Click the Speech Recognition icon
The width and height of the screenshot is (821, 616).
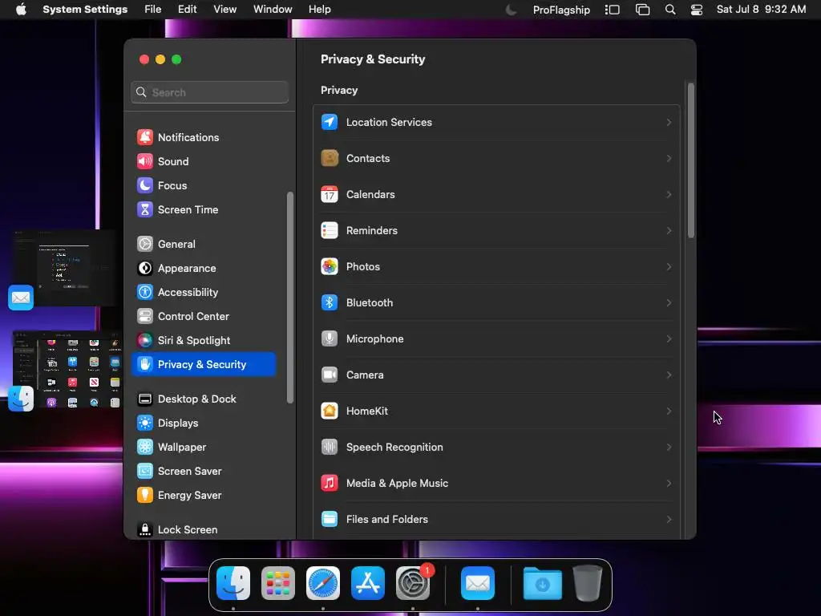pyautogui.click(x=330, y=448)
